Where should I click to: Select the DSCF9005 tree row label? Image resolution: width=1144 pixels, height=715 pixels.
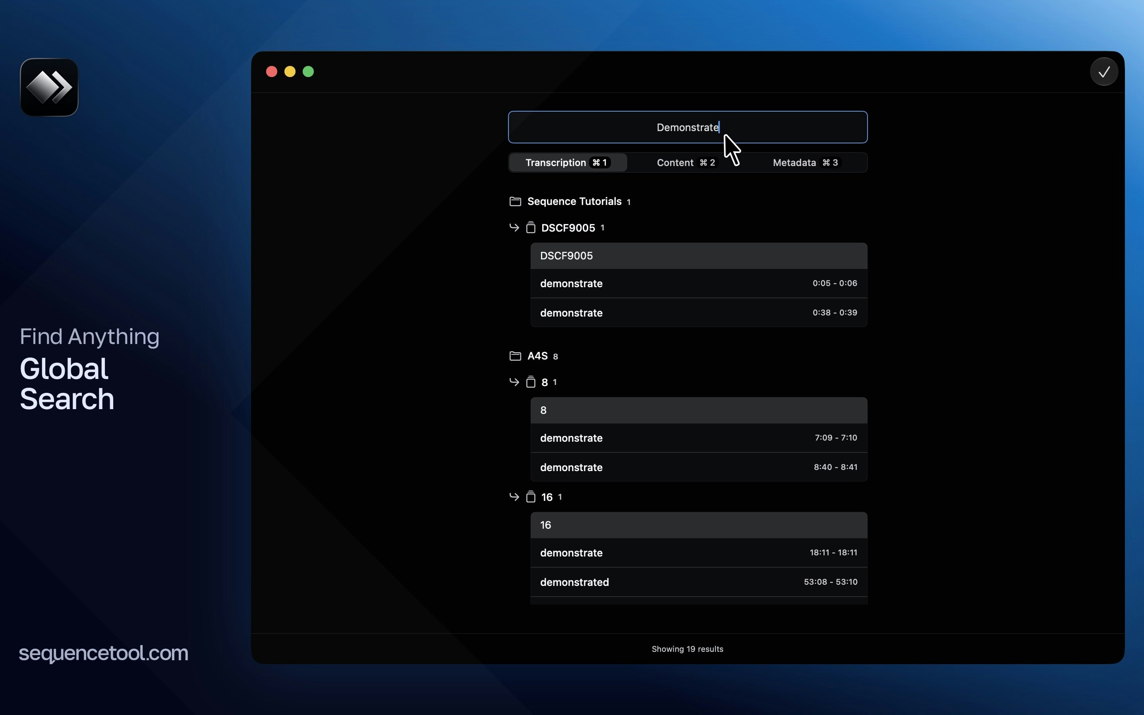pos(568,228)
